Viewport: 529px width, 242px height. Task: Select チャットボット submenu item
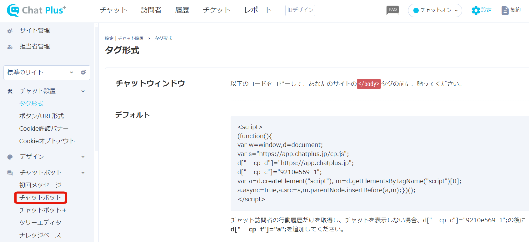tap(40, 198)
